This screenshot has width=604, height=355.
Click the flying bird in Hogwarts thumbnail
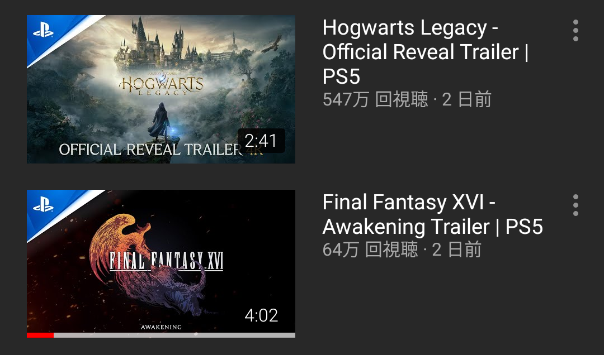(x=273, y=44)
